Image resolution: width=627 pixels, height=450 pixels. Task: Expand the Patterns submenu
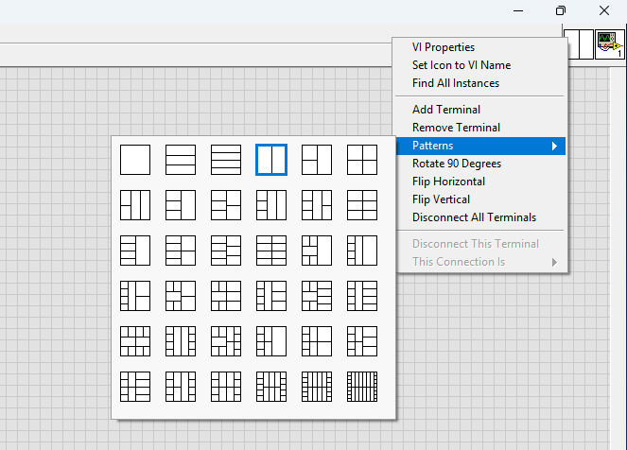click(480, 146)
